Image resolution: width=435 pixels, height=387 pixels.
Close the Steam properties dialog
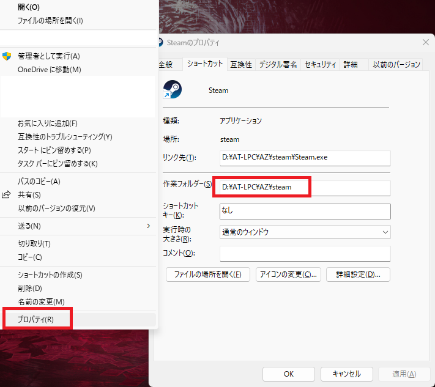(425, 42)
